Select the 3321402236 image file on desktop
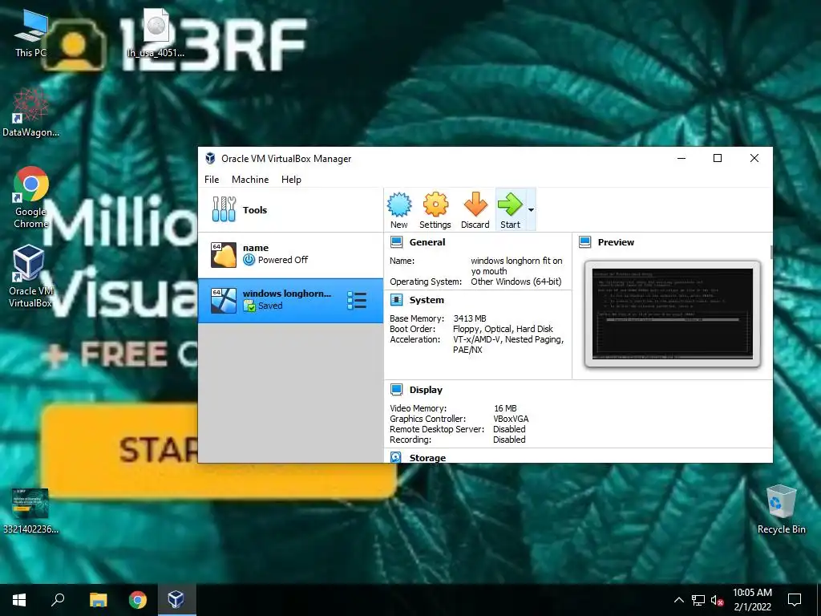821x616 pixels. click(30, 511)
